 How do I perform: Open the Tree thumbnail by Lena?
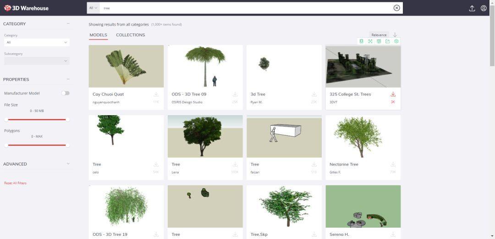[205, 136]
